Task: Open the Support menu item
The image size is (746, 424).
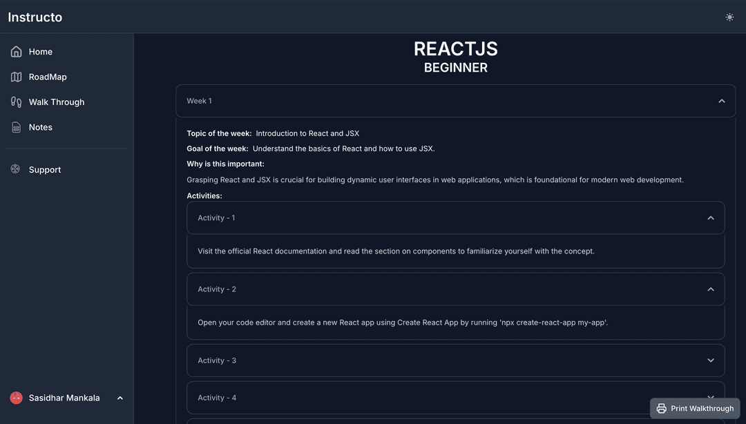Action: 66,169
